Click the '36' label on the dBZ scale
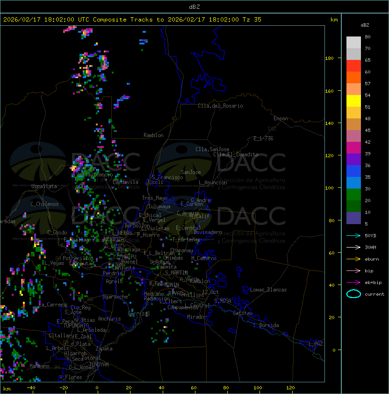This screenshot has height=394, width=389. (367, 165)
